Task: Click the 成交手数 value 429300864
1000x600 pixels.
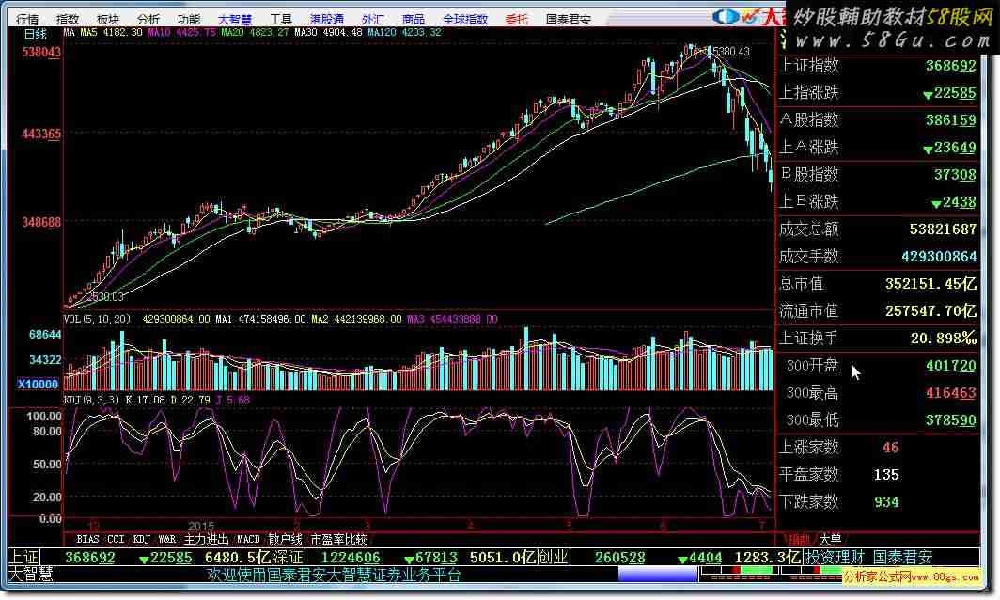Action: coord(939,257)
